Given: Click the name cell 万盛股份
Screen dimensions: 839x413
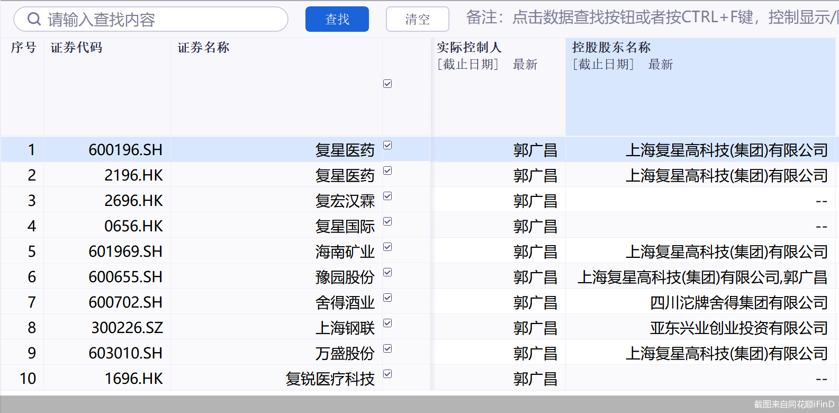Looking at the screenshot, I should point(276,353).
